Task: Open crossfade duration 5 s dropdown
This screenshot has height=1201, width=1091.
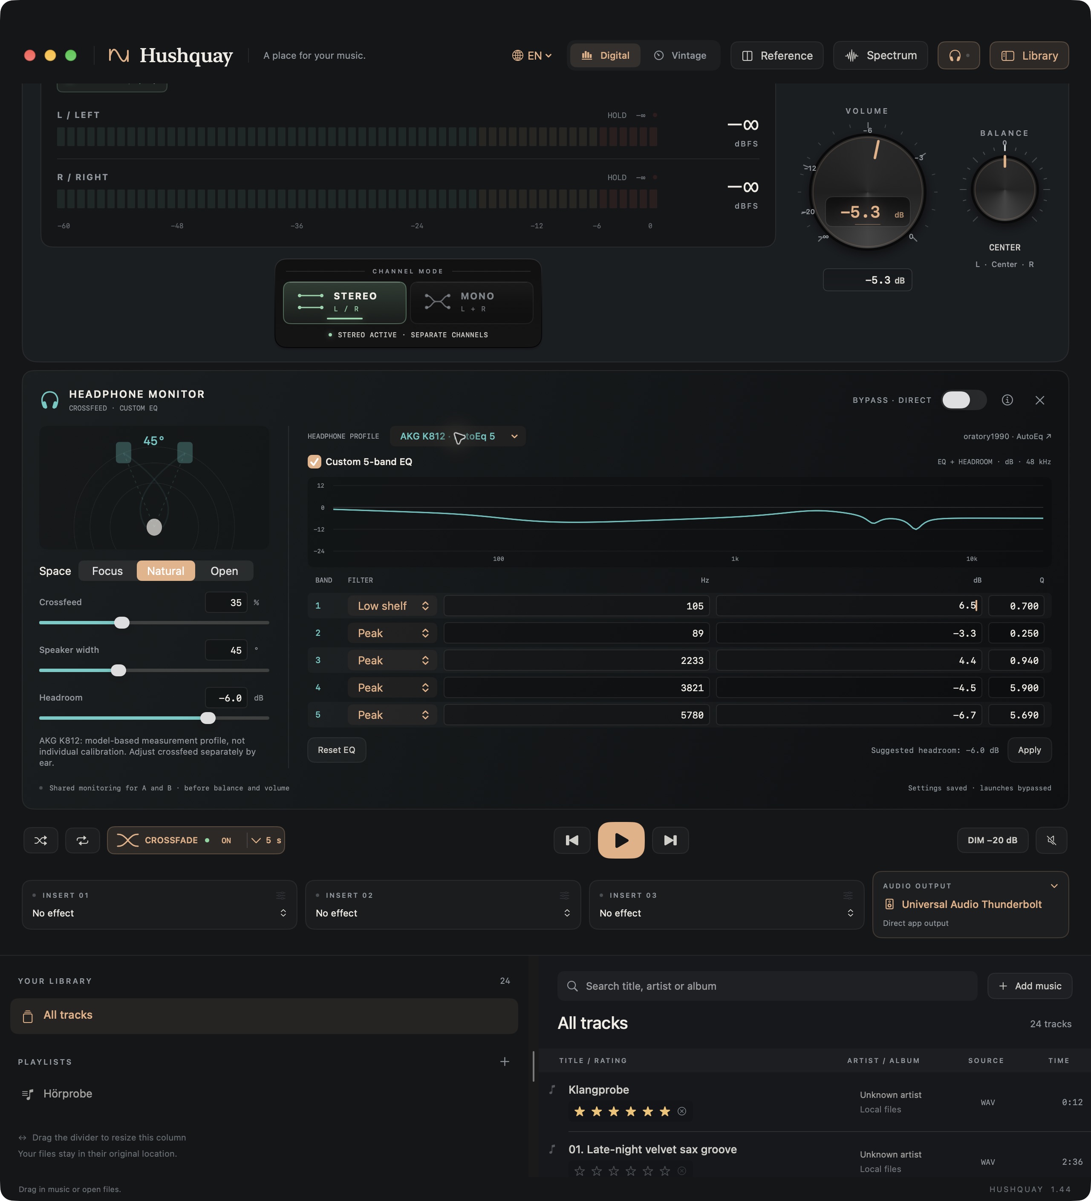Action: (266, 840)
